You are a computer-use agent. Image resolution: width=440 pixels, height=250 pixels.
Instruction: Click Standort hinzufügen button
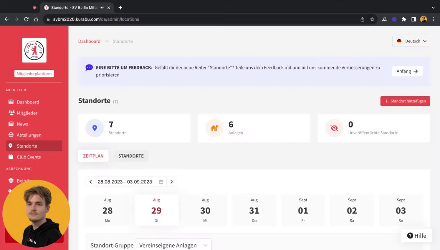(405, 101)
